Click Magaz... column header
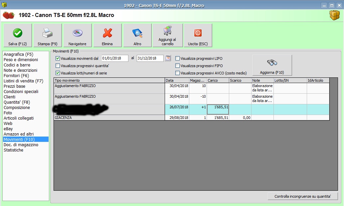The height and width of the screenshot is (206, 344). (198, 80)
